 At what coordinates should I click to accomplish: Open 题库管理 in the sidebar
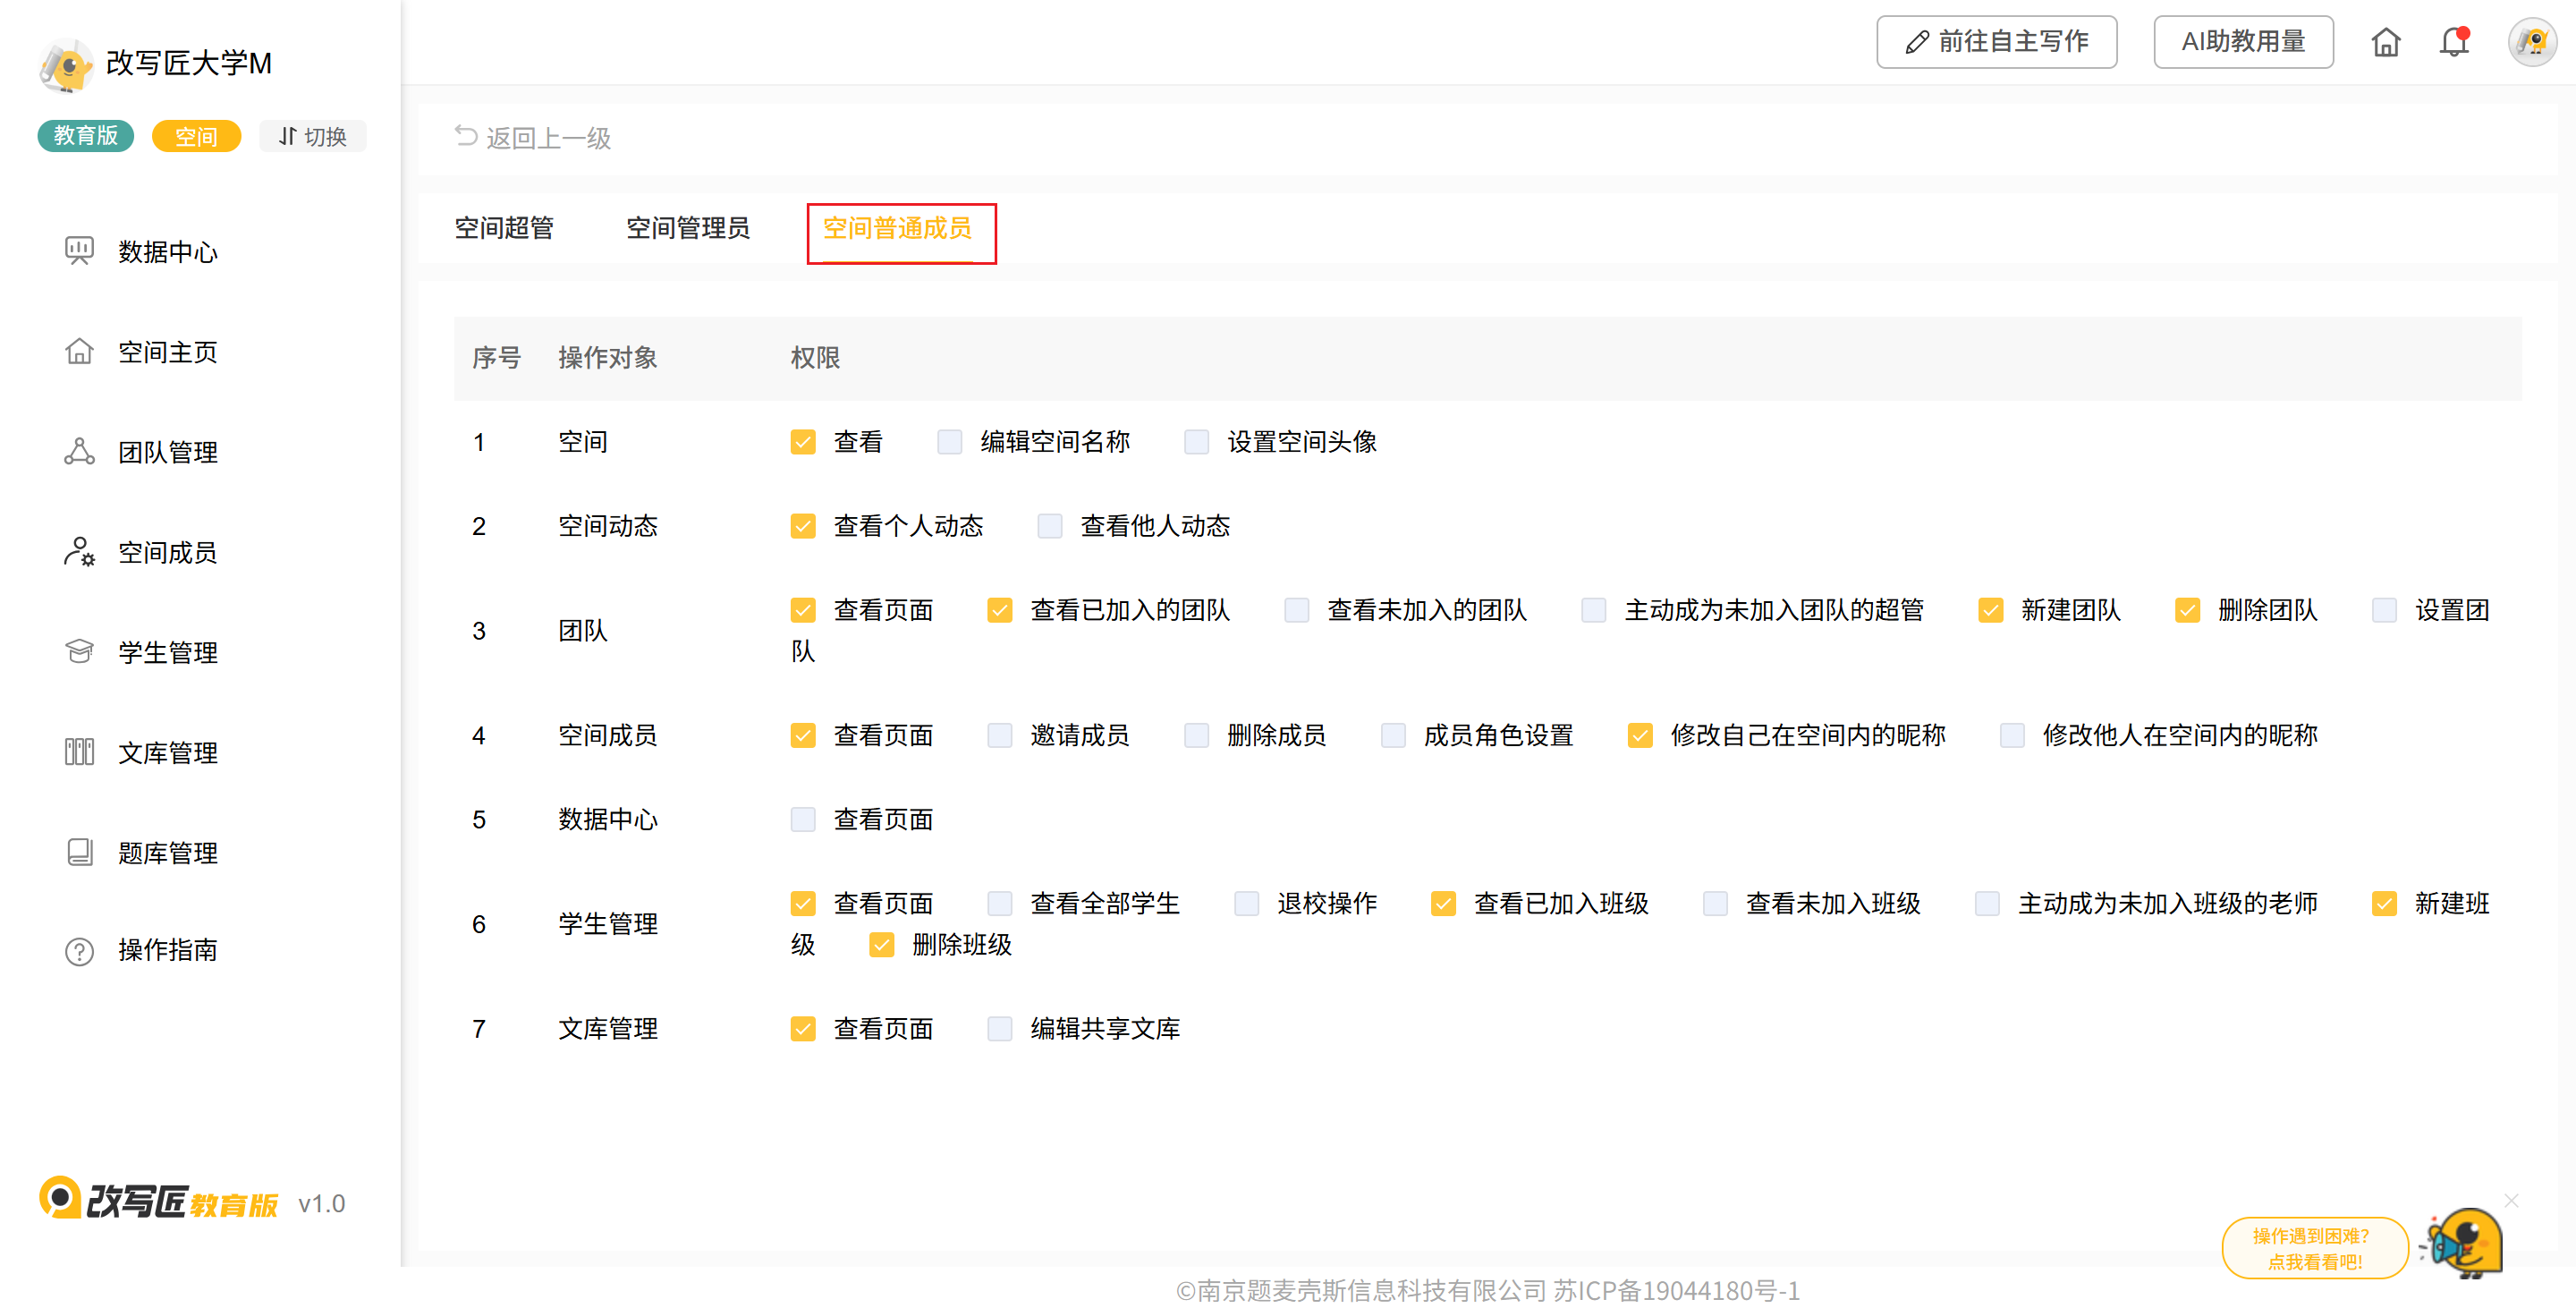167,852
